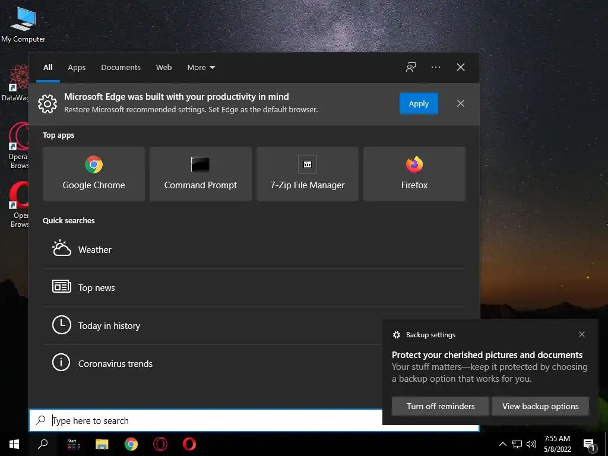Click the taskbar search magnifier icon
The image size is (608, 456).
pyautogui.click(x=43, y=444)
